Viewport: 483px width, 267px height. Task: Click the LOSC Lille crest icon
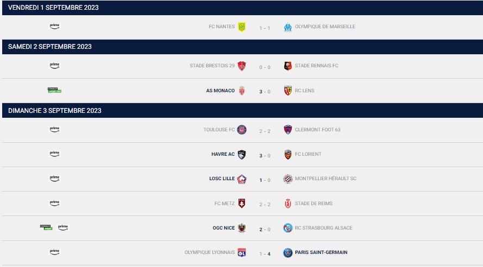[x=242, y=179]
